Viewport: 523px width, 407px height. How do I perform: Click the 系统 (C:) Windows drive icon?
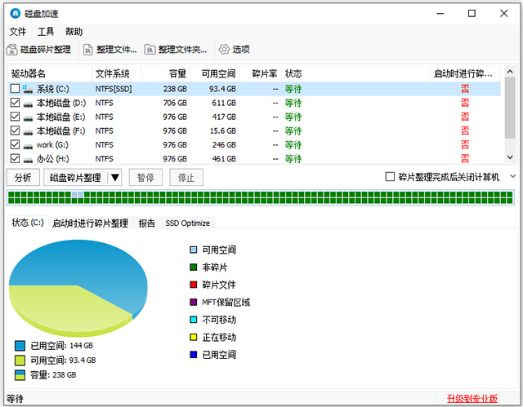[x=27, y=89]
